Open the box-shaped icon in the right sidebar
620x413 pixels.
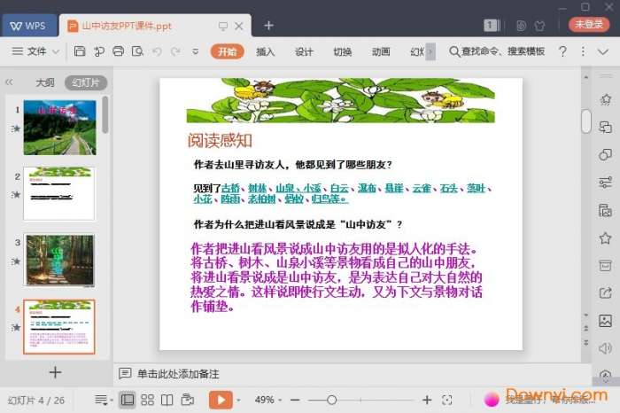point(605,266)
